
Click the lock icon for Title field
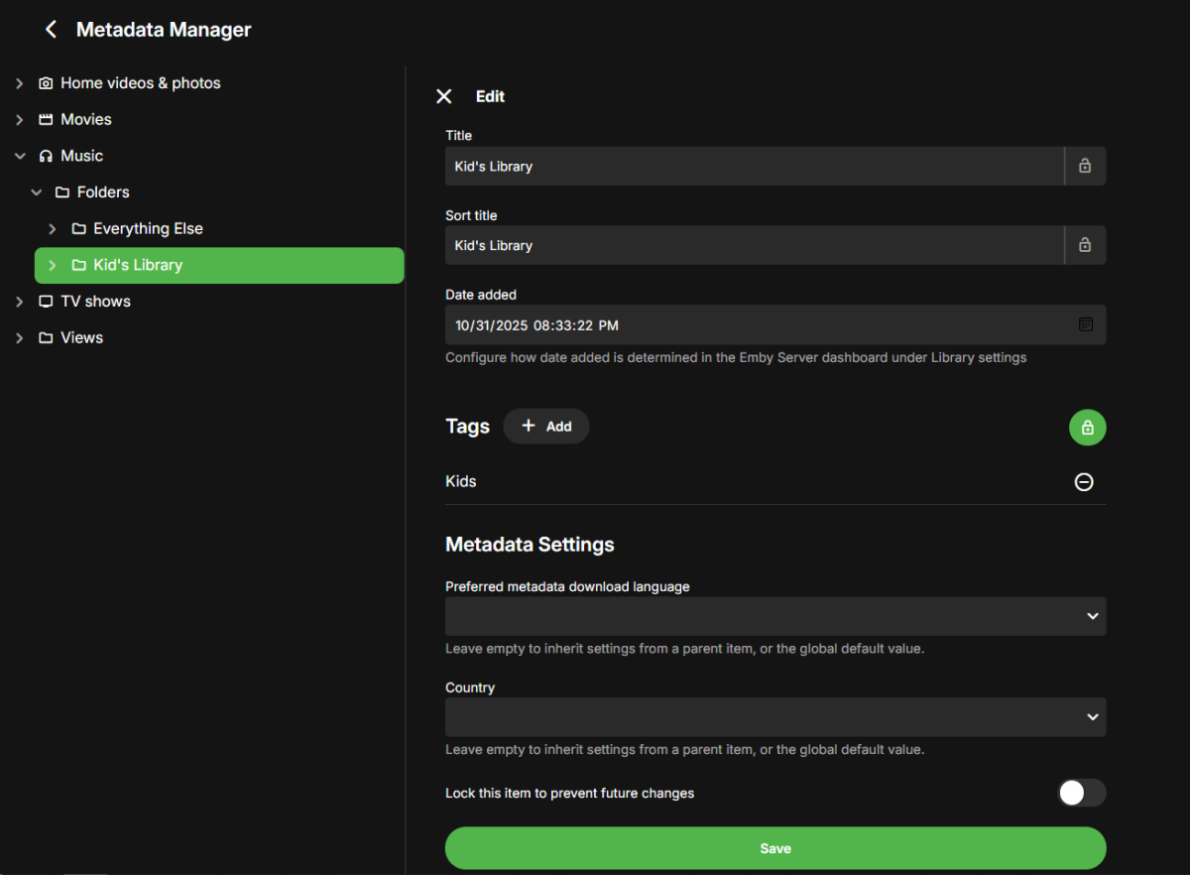pos(1085,166)
